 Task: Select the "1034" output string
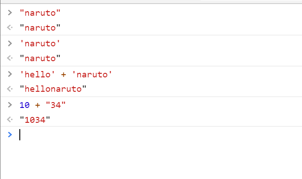[x=35, y=120]
